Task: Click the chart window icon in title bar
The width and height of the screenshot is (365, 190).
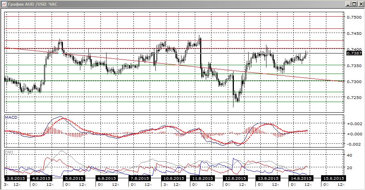Action: tap(5, 4)
